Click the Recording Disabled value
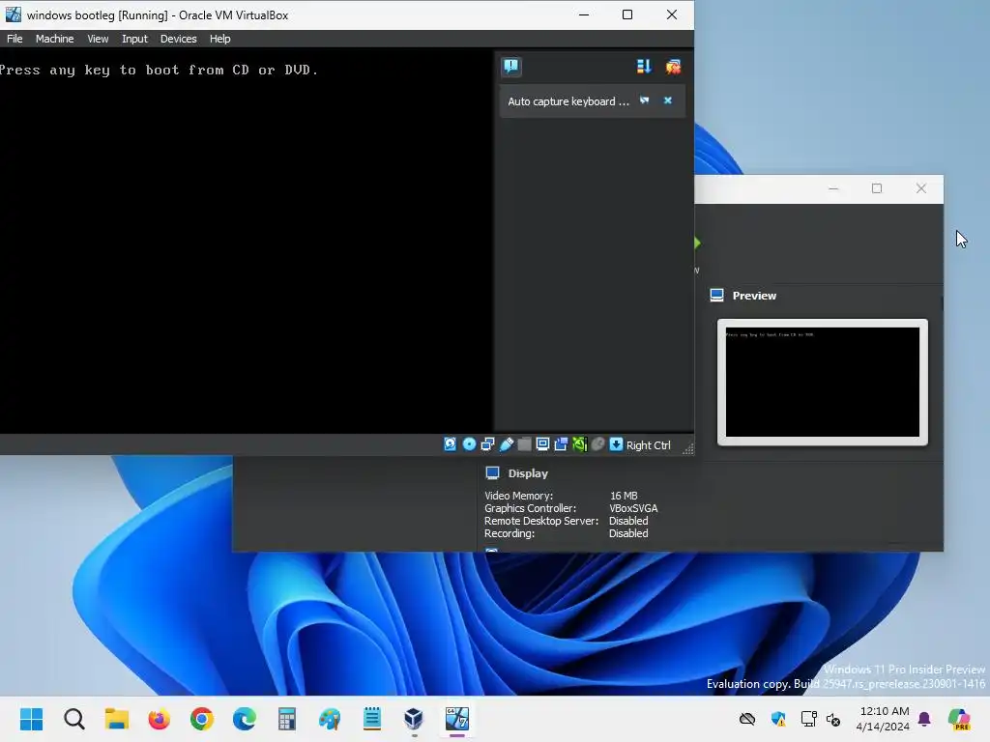Screen dimensions: 990x742 click(628, 533)
